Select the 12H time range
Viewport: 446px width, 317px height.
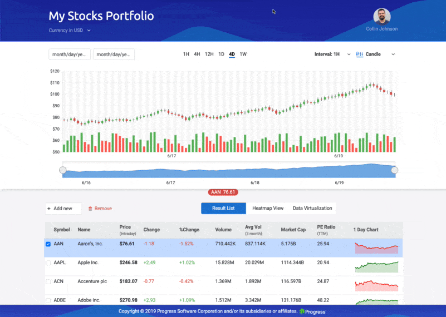click(x=209, y=55)
